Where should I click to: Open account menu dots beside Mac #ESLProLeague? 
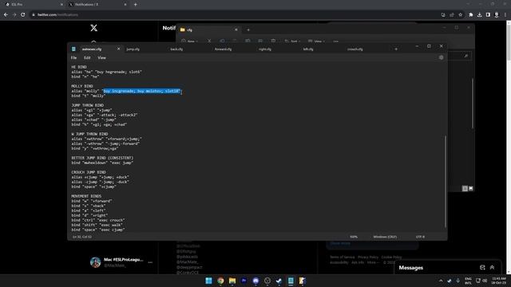coord(150,262)
